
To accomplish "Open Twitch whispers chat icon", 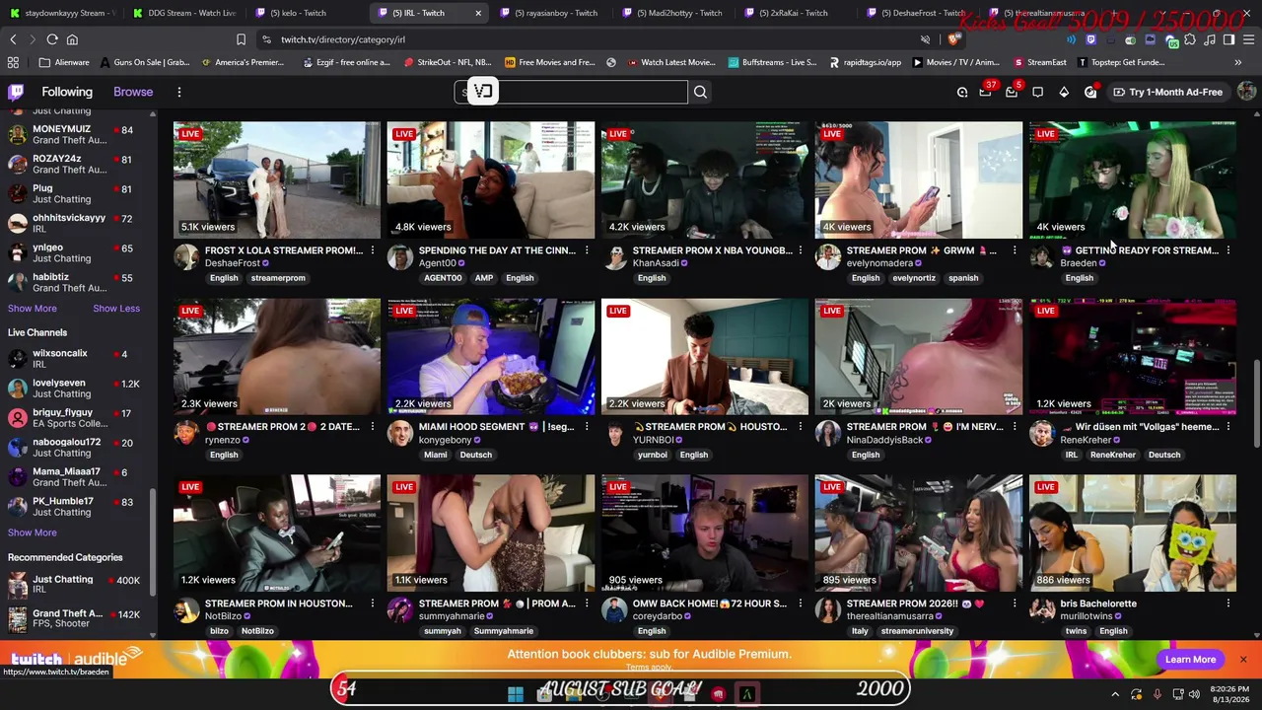I will point(1038,92).
